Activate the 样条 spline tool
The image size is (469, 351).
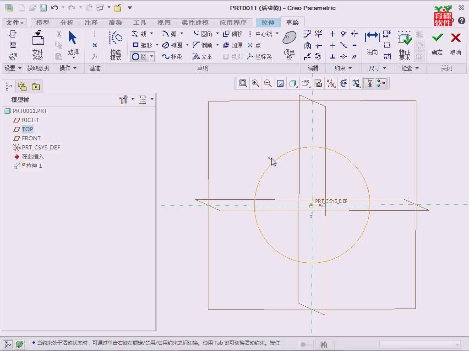172,56
